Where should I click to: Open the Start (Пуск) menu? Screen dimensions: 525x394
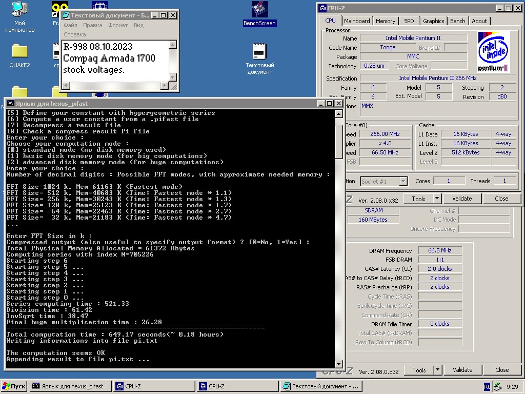14,386
